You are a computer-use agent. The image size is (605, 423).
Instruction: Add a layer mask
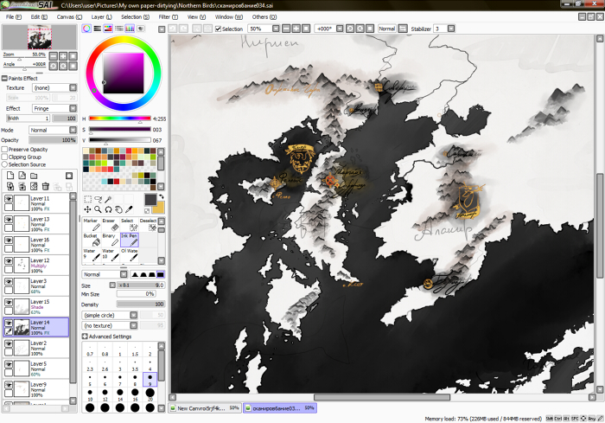[69, 176]
